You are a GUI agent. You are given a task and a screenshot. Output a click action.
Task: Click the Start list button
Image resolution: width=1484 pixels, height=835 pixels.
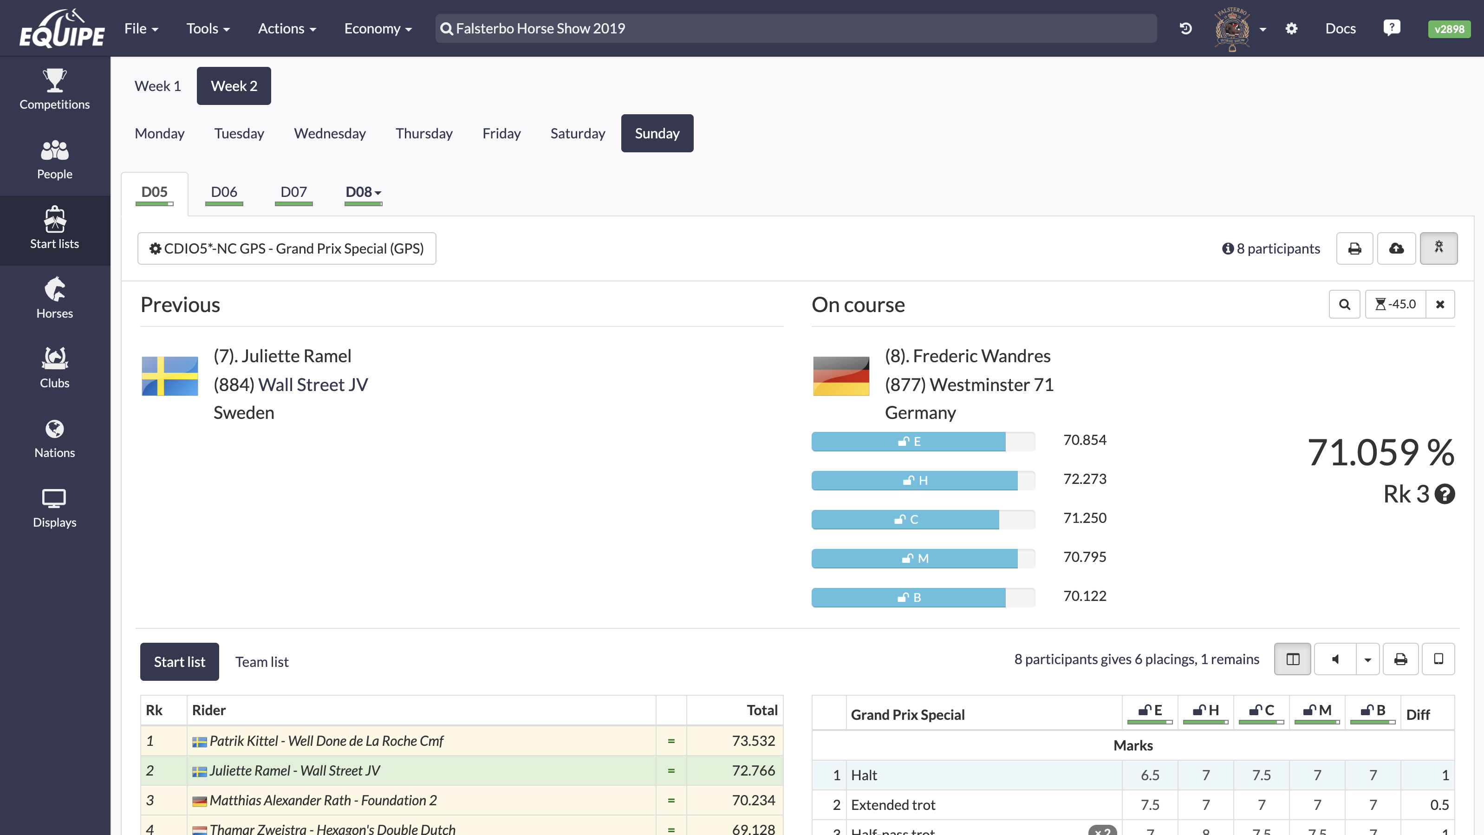click(x=178, y=662)
